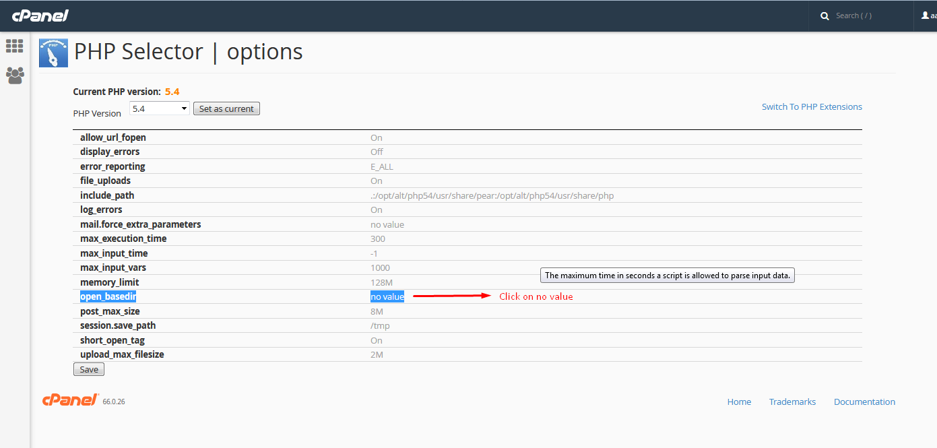Toggle the display_errors Off value
The width and height of the screenshot is (937, 448).
(377, 152)
